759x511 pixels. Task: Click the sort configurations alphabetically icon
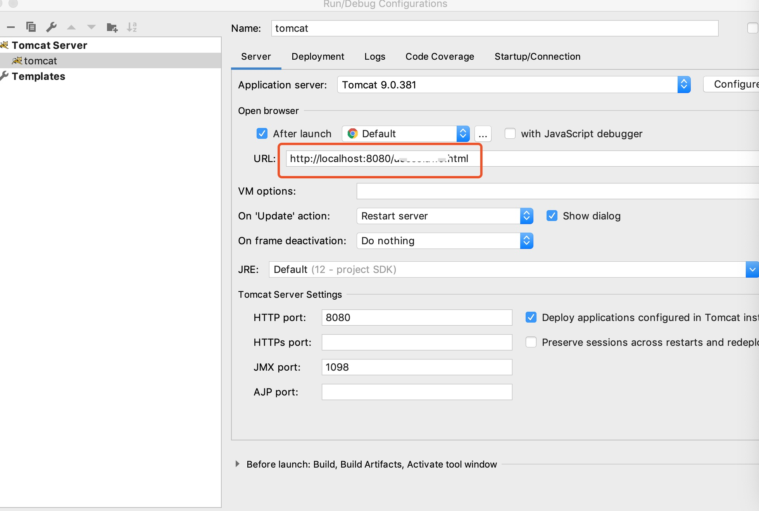pyautogui.click(x=132, y=27)
